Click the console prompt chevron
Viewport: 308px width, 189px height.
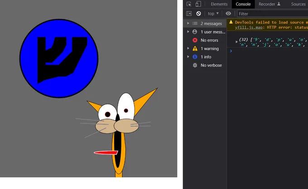point(231,51)
